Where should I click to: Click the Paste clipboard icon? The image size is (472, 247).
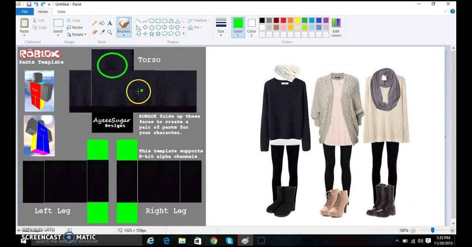click(x=24, y=23)
